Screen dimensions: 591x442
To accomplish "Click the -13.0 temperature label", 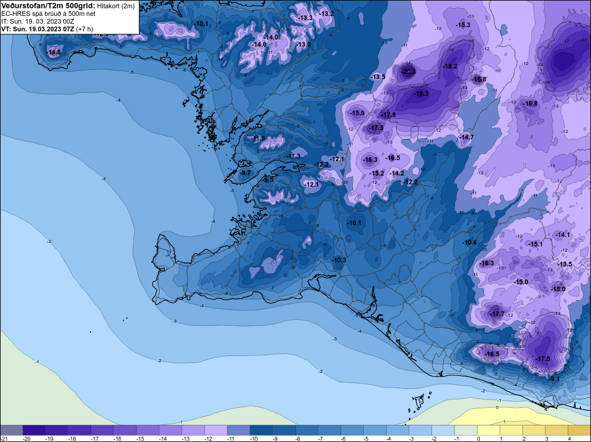I will point(303,44).
